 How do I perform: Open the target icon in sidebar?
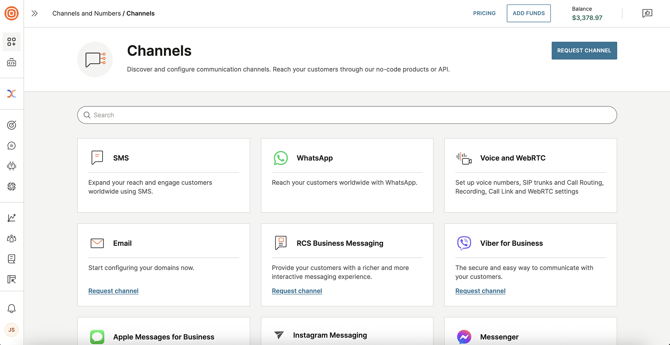[x=12, y=125]
